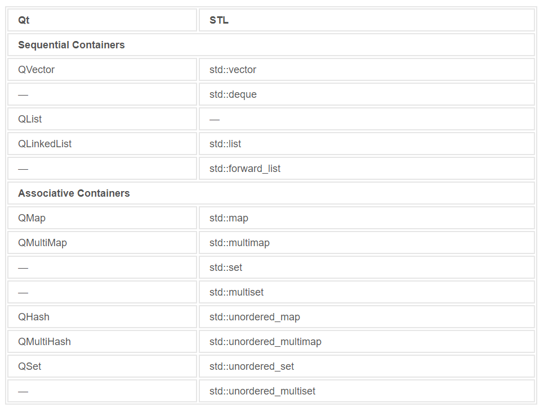Click the std::deque entry
Viewport: 544px width, 408px height.
233,94
